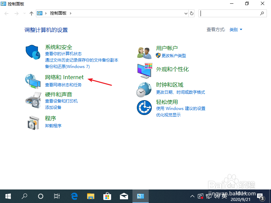Open the User Accounts people icon
This screenshot has width=271, height=203.
pyautogui.click(x=144, y=53)
